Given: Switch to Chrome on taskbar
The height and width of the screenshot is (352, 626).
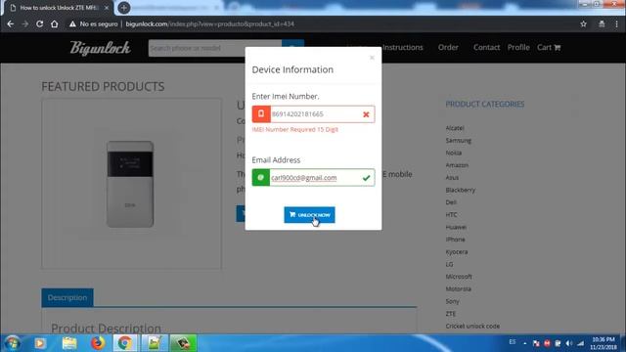Looking at the screenshot, I should coord(125,343).
